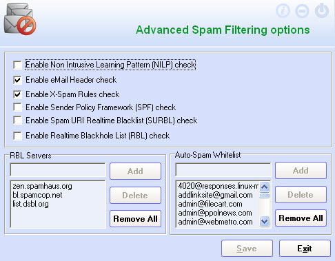The width and height of the screenshot is (335, 261).
Task: Click Remove All in Auto-Spam Whitelist
Action: [x=301, y=218]
